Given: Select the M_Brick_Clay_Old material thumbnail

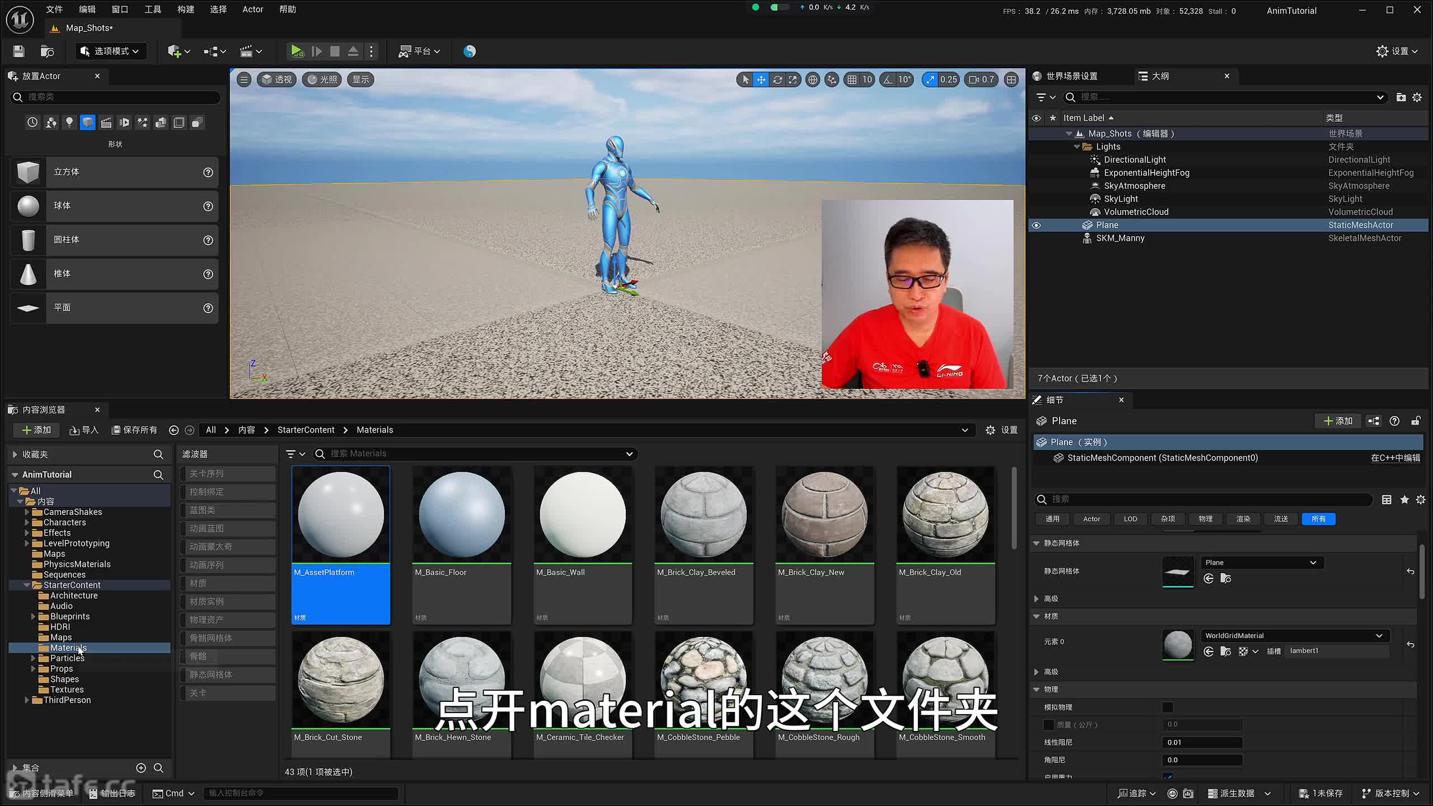Looking at the screenshot, I should pos(945,515).
